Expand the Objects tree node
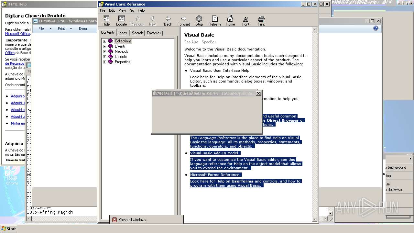The image size is (414, 233). [x=104, y=57]
